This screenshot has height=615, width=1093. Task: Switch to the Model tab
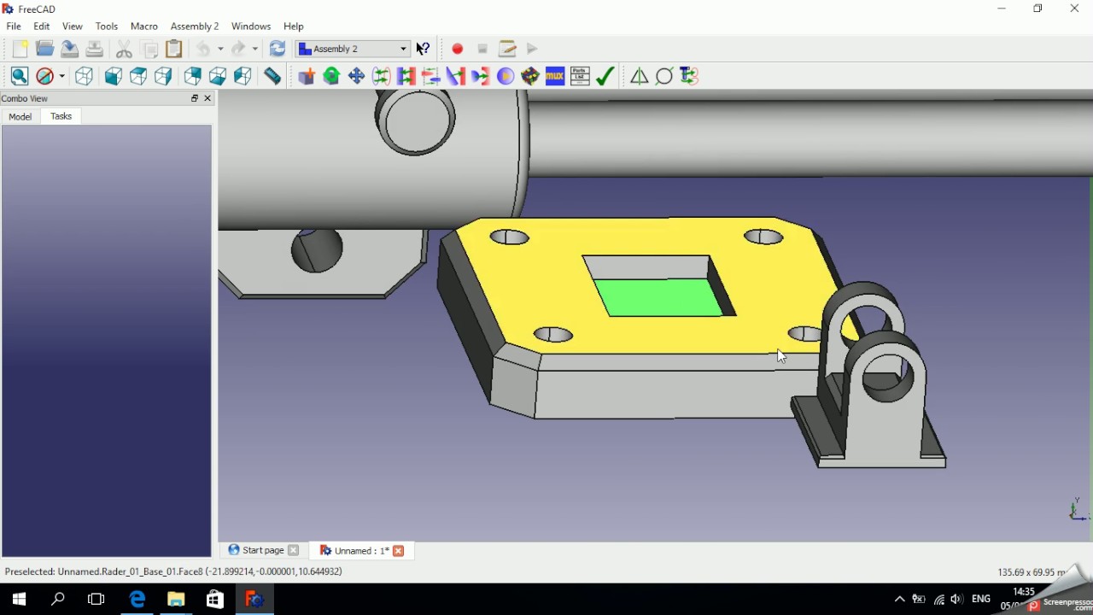(x=20, y=117)
